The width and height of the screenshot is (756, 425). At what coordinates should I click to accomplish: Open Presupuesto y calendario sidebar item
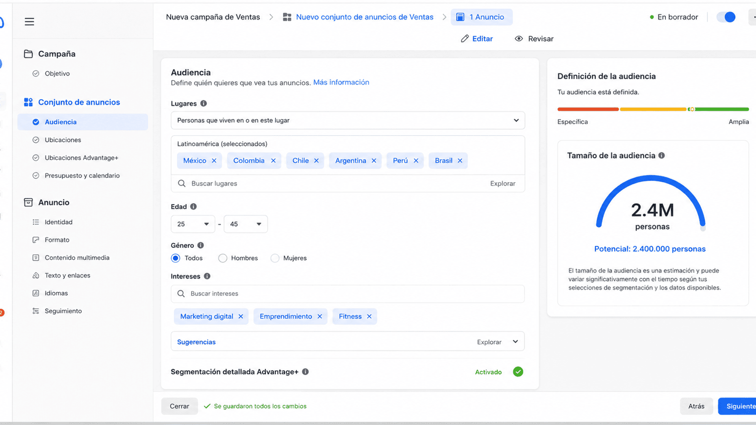[x=83, y=176]
